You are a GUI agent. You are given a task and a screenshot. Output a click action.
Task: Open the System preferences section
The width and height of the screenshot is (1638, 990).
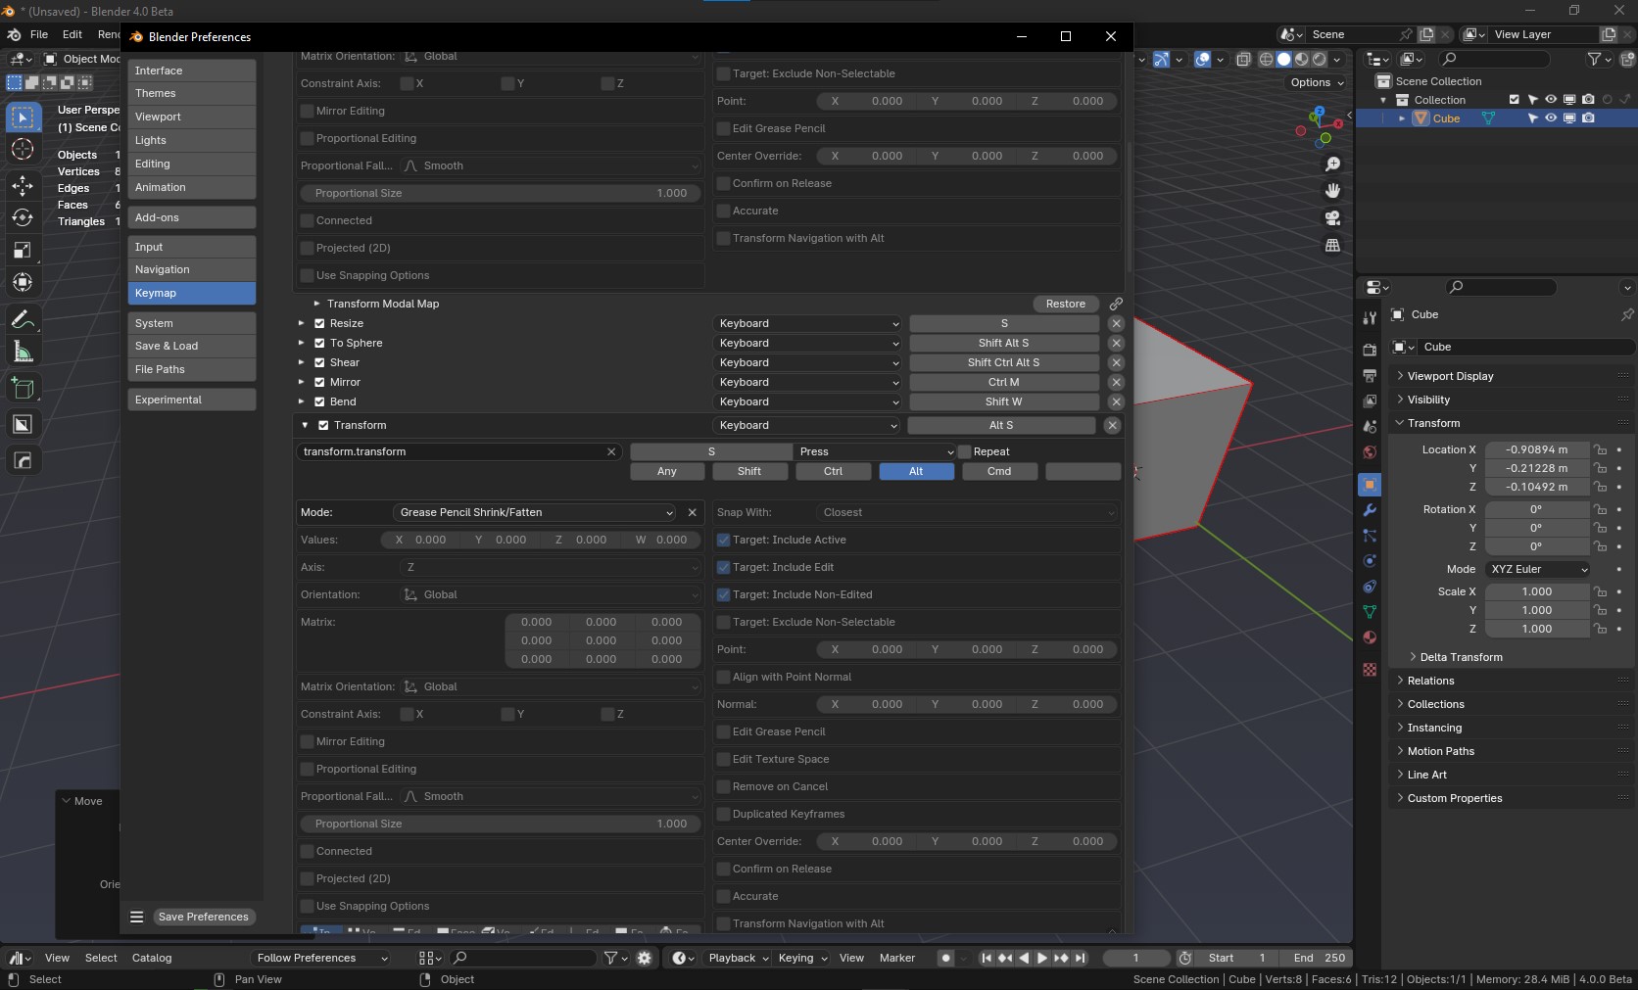coord(191,323)
